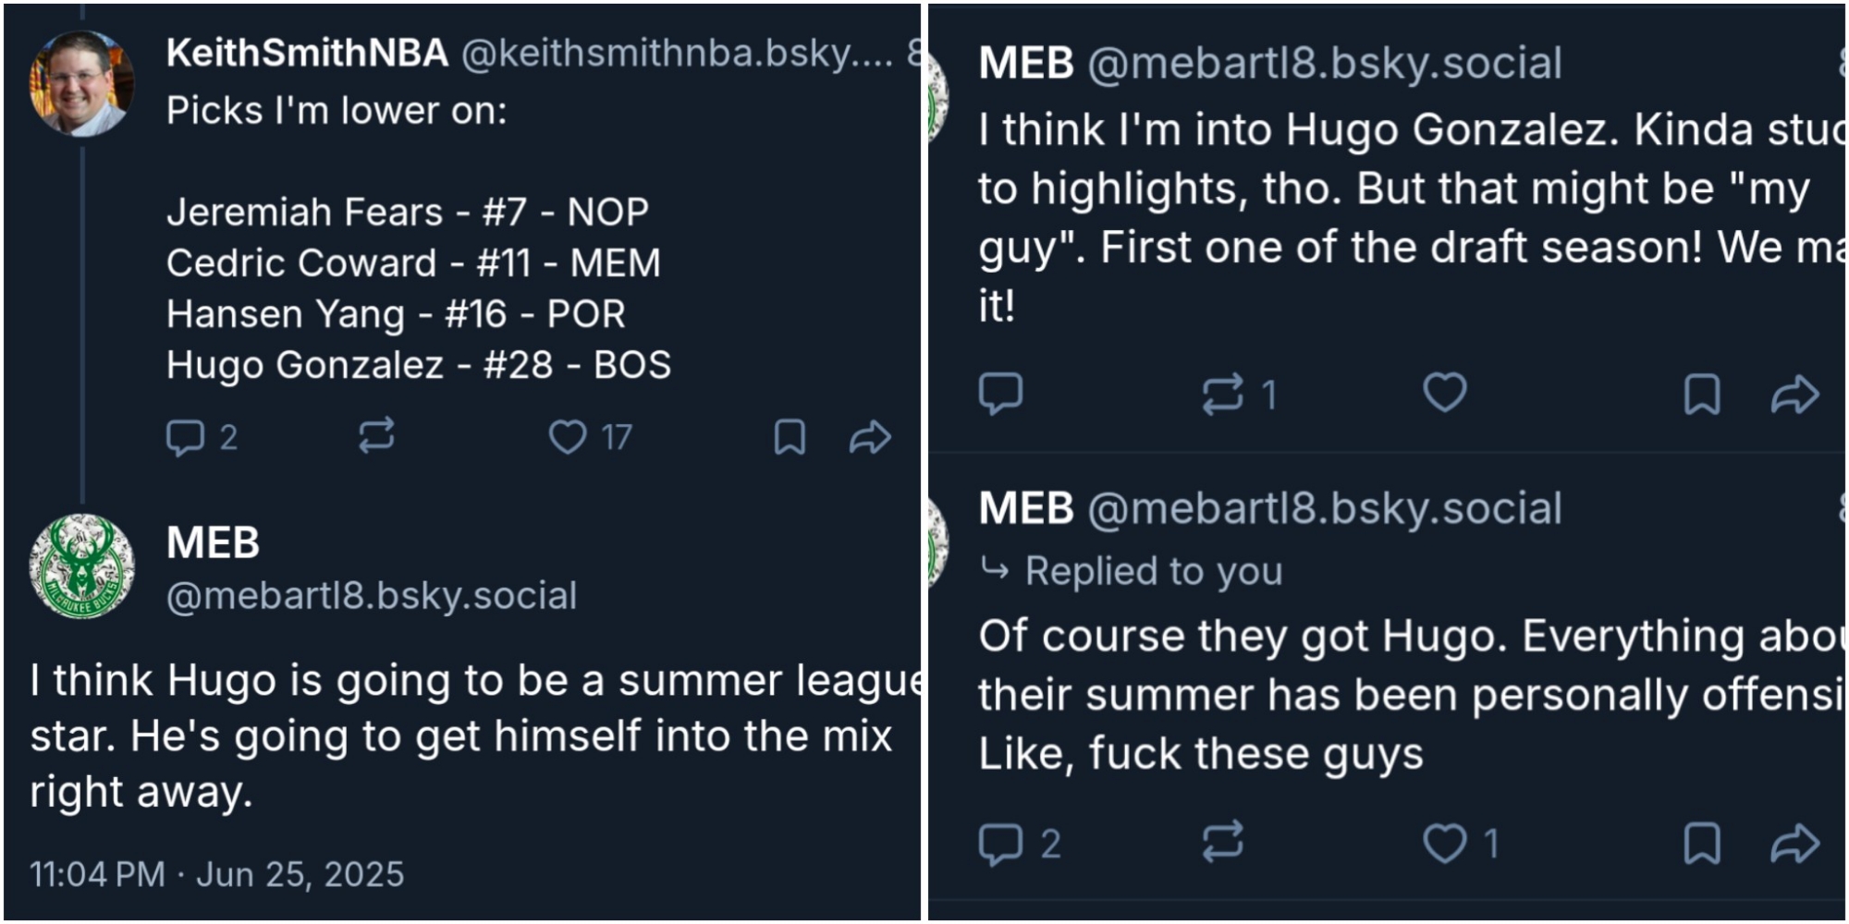Repost the "into Hugo Gonzalez" post
1849x924 pixels.
pyautogui.click(x=1222, y=395)
